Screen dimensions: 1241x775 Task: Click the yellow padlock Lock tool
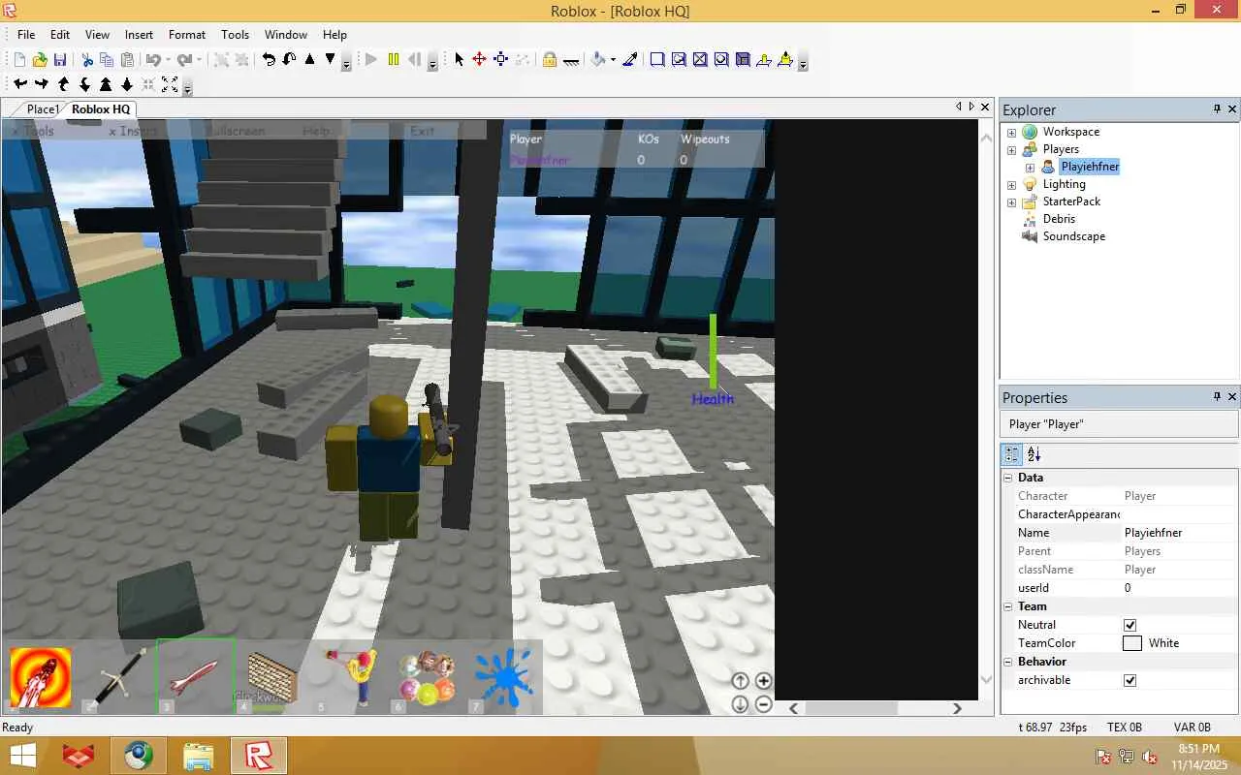pos(550,60)
